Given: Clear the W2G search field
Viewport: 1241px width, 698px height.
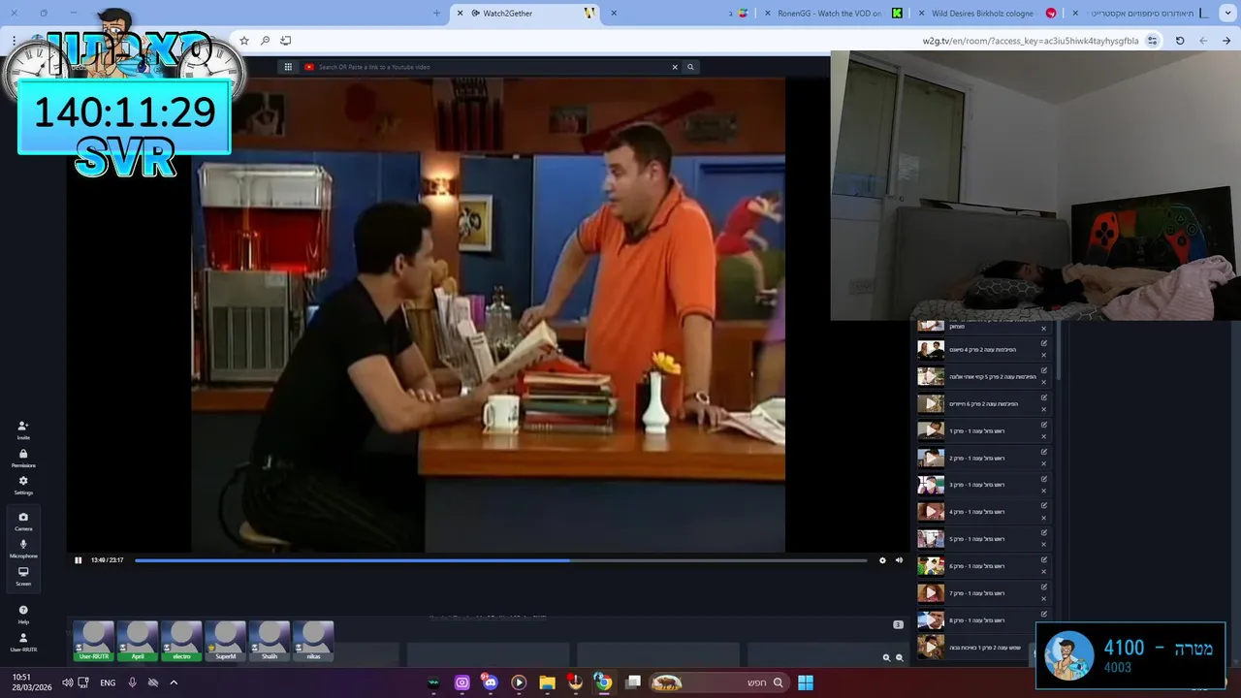Looking at the screenshot, I should click(x=675, y=67).
